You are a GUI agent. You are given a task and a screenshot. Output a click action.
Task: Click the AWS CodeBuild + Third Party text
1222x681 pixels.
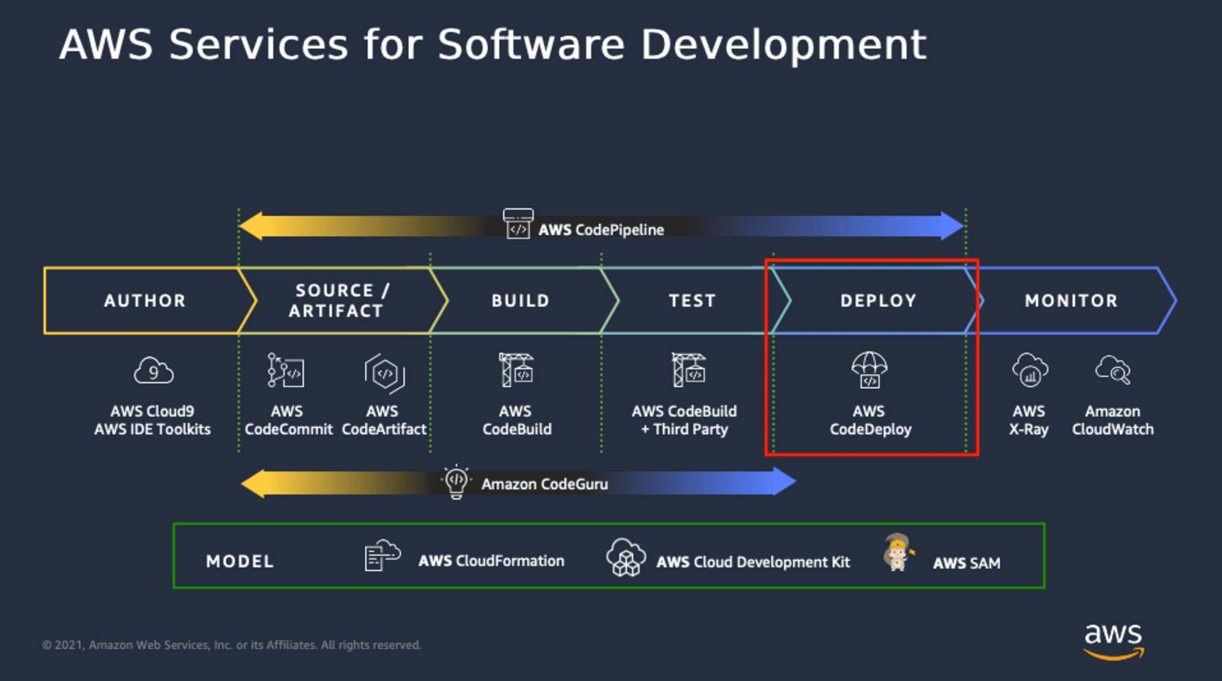(x=684, y=421)
